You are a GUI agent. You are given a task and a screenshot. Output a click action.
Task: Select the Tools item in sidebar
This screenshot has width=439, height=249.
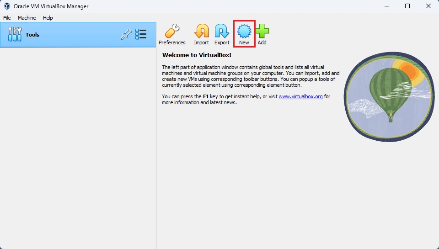pos(78,35)
